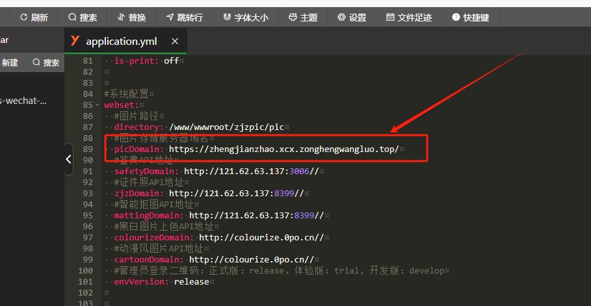
Task: Click the YAML file icon on tab
Action: (x=75, y=41)
